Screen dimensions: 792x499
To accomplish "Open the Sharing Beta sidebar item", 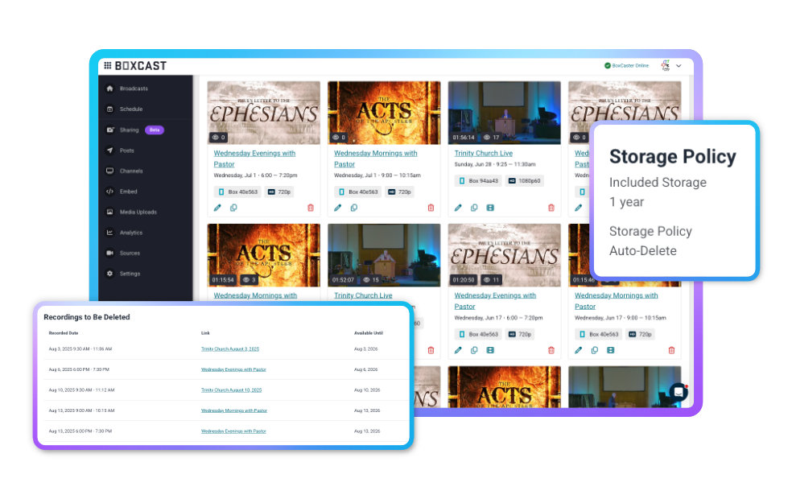I will tap(135, 130).
